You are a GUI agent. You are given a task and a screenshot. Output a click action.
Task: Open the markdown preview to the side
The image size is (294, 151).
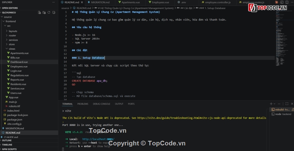(x=282, y=2)
